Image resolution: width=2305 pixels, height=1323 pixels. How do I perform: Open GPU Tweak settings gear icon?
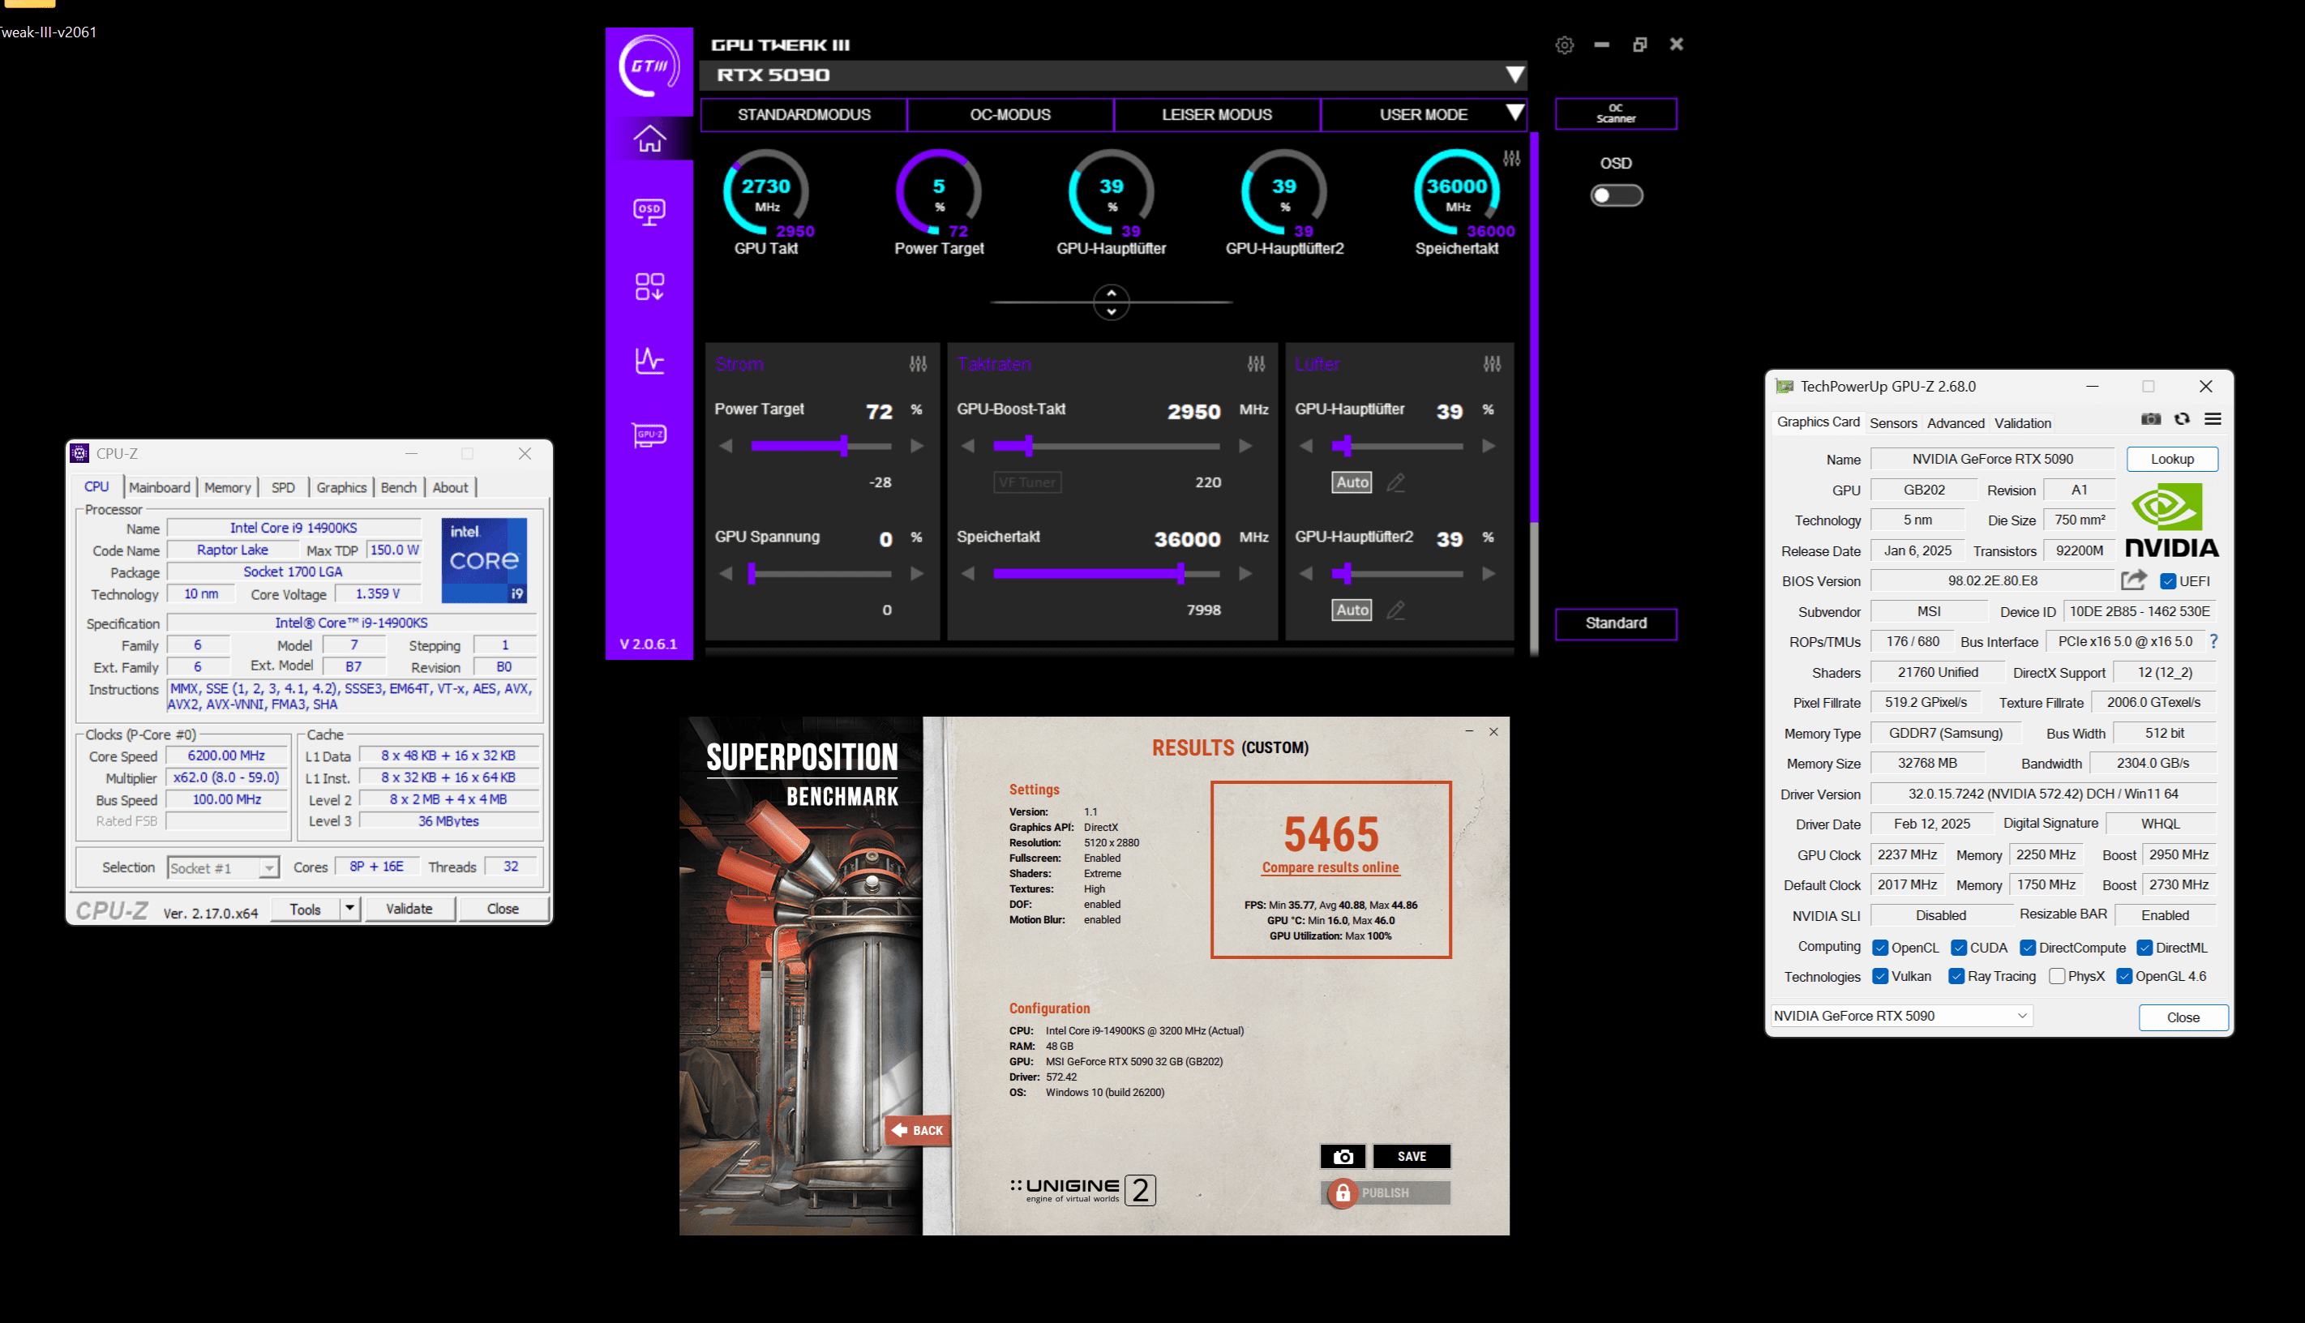click(1564, 45)
